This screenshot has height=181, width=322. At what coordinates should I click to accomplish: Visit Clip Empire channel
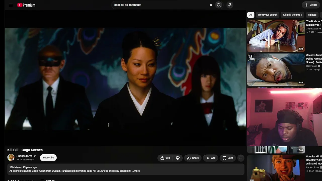(x=312, y=66)
